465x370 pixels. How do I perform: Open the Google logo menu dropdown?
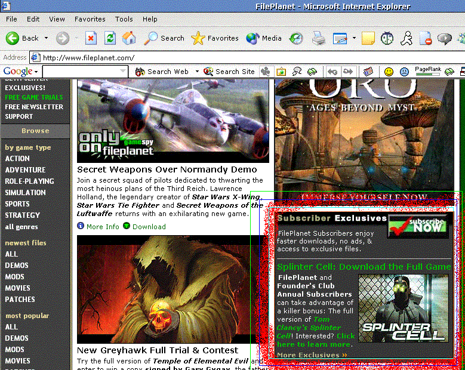[x=36, y=72]
